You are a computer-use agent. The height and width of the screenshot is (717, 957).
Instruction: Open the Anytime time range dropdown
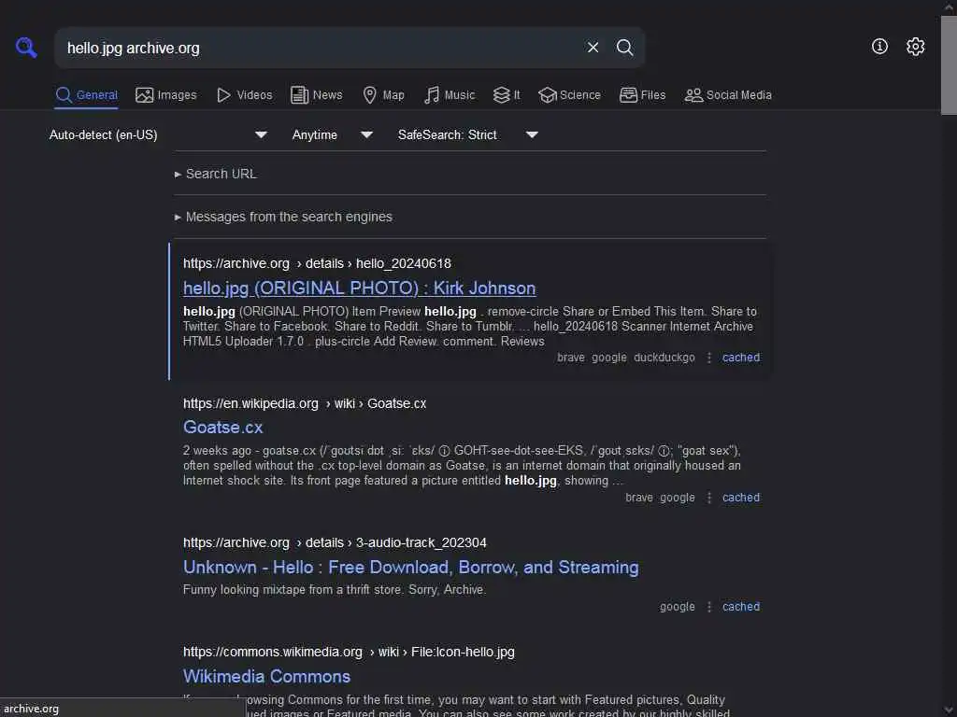coord(332,134)
